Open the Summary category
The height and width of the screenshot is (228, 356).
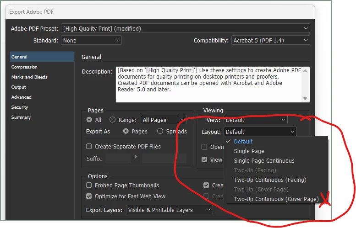coord(21,117)
